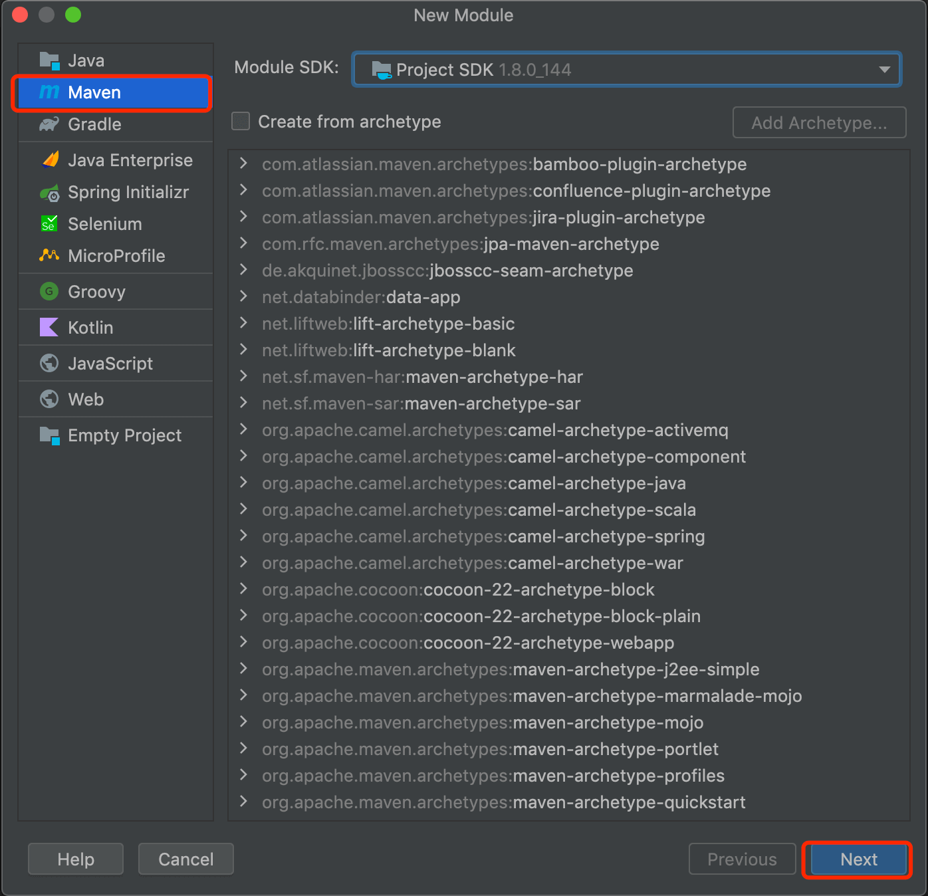Click the Kotlin logo icon

(x=49, y=327)
